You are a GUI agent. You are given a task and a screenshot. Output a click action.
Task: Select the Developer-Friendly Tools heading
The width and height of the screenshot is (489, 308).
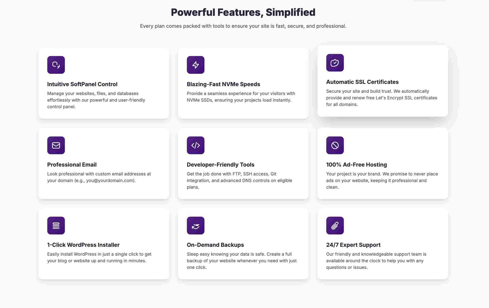(x=220, y=165)
